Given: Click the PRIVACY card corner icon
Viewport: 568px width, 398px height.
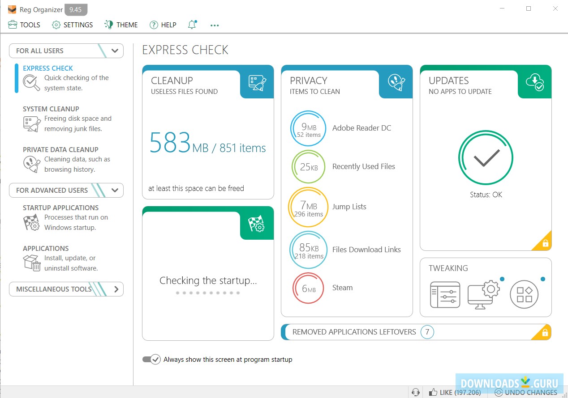Looking at the screenshot, I should click(396, 83).
